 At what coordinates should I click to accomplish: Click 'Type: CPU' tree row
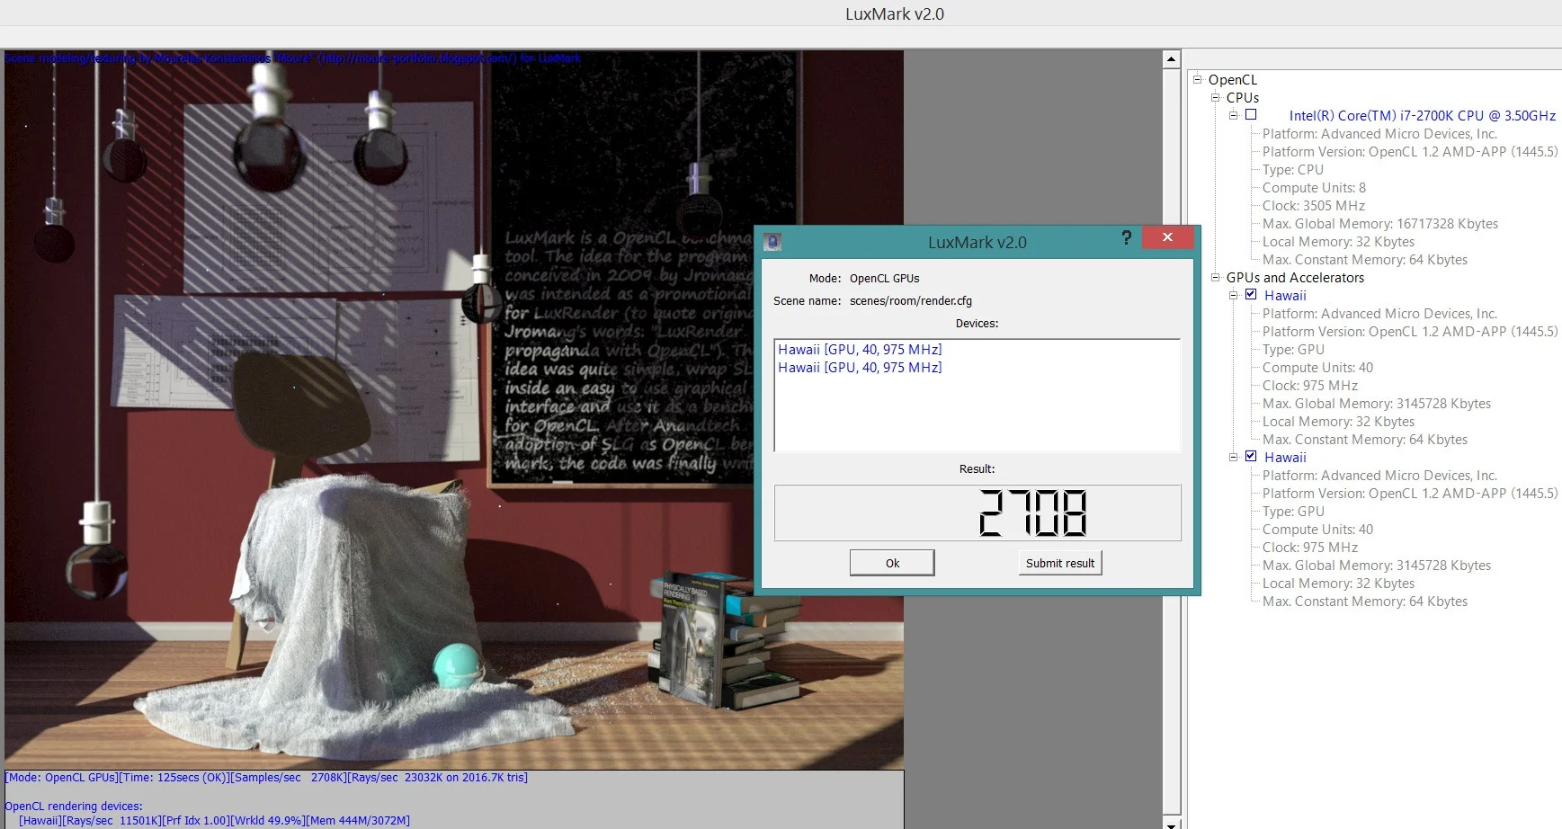(x=1293, y=170)
